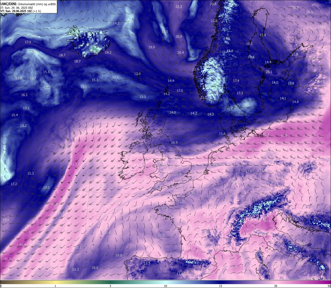Image resolution: width=331 pixels, height=288 pixels.
Task: Click the 21.9 value on Norway's west coast
Action: [x=196, y=69]
